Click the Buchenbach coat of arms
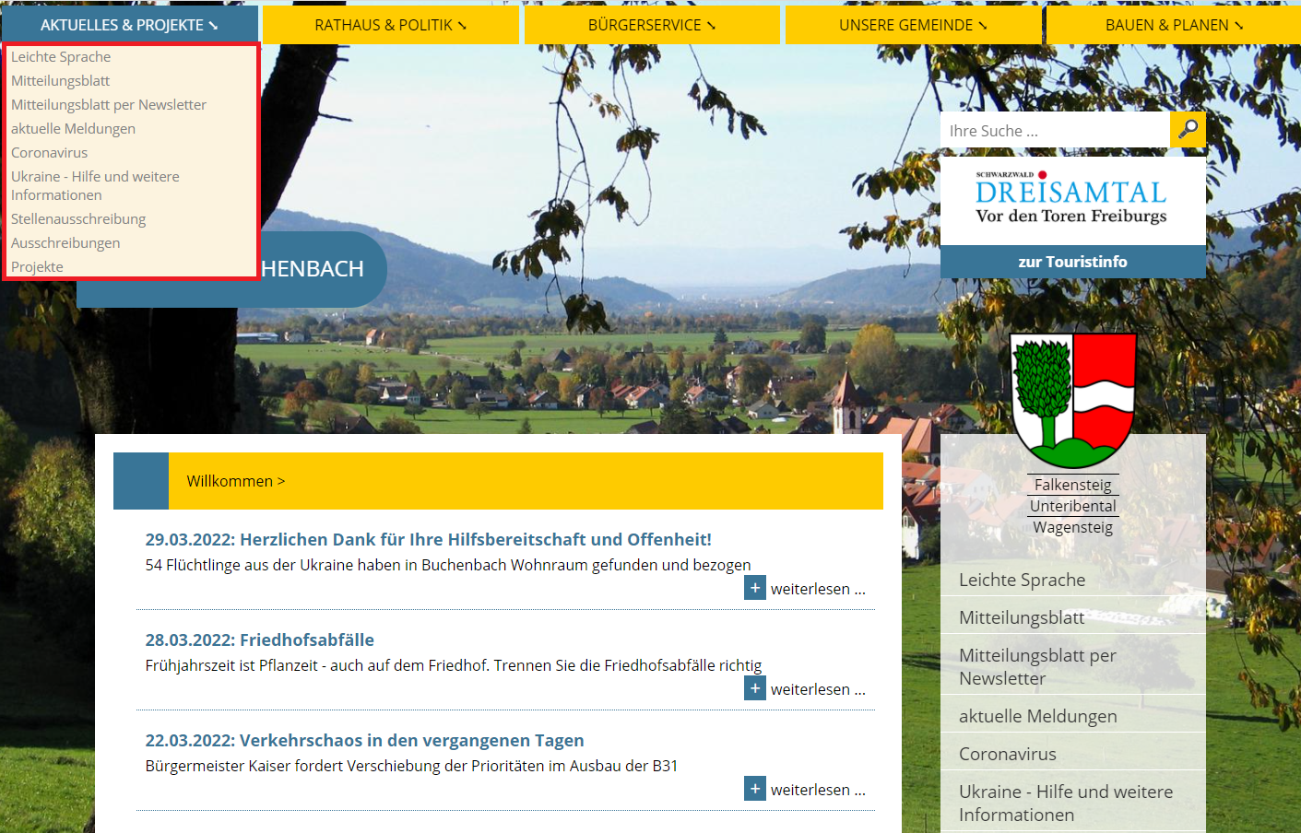Image resolution: width=1301 pixels, height=833 pixels. (x=1073, y=400)
